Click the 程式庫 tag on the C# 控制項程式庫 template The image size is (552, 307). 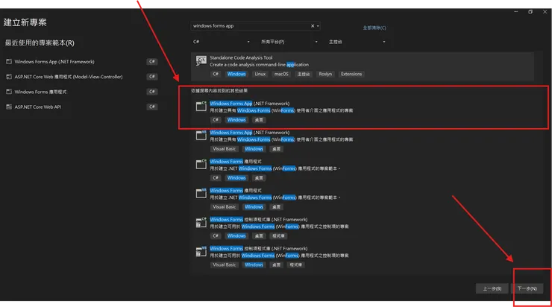coord(278,236)
